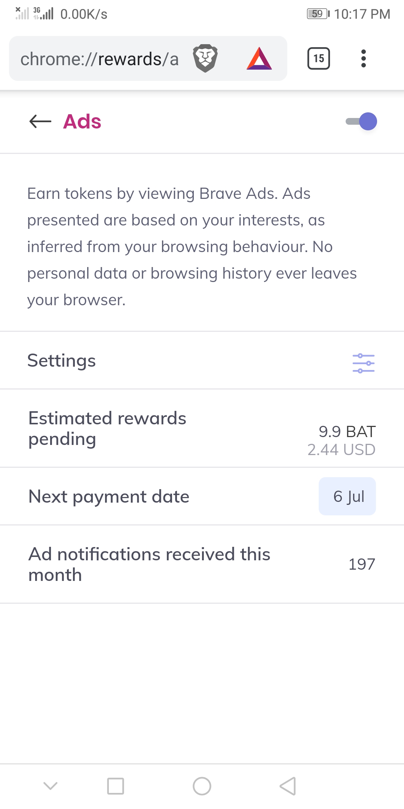The width and height of the screenshot is (404, 809).
Task: Tap the Ads page title
Action: click(82, 121)
